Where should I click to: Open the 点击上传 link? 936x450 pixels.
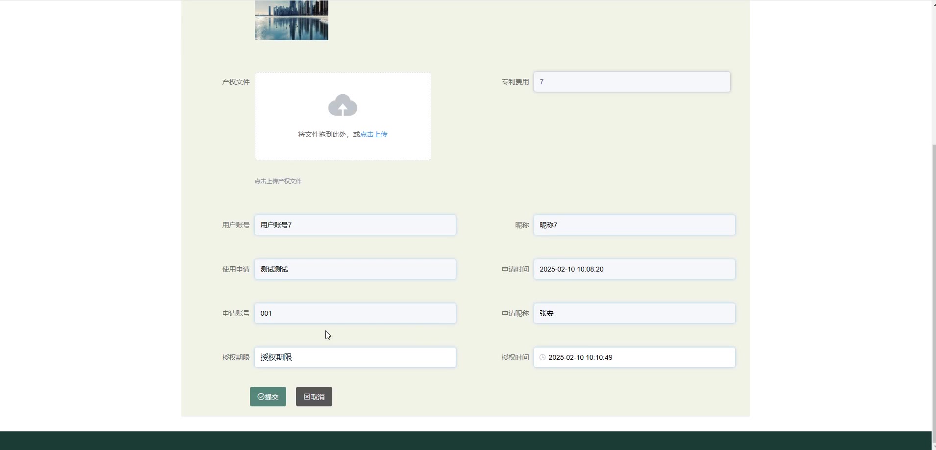coord(374,134)
